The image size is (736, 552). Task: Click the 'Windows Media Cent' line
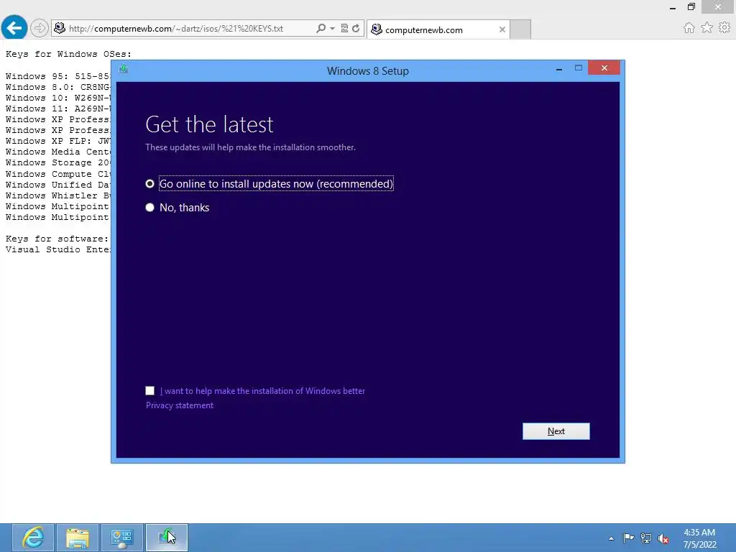click(x=57, y=152)
